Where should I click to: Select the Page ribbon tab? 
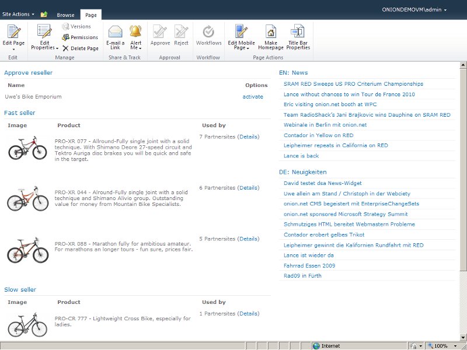tap(90, 15)
